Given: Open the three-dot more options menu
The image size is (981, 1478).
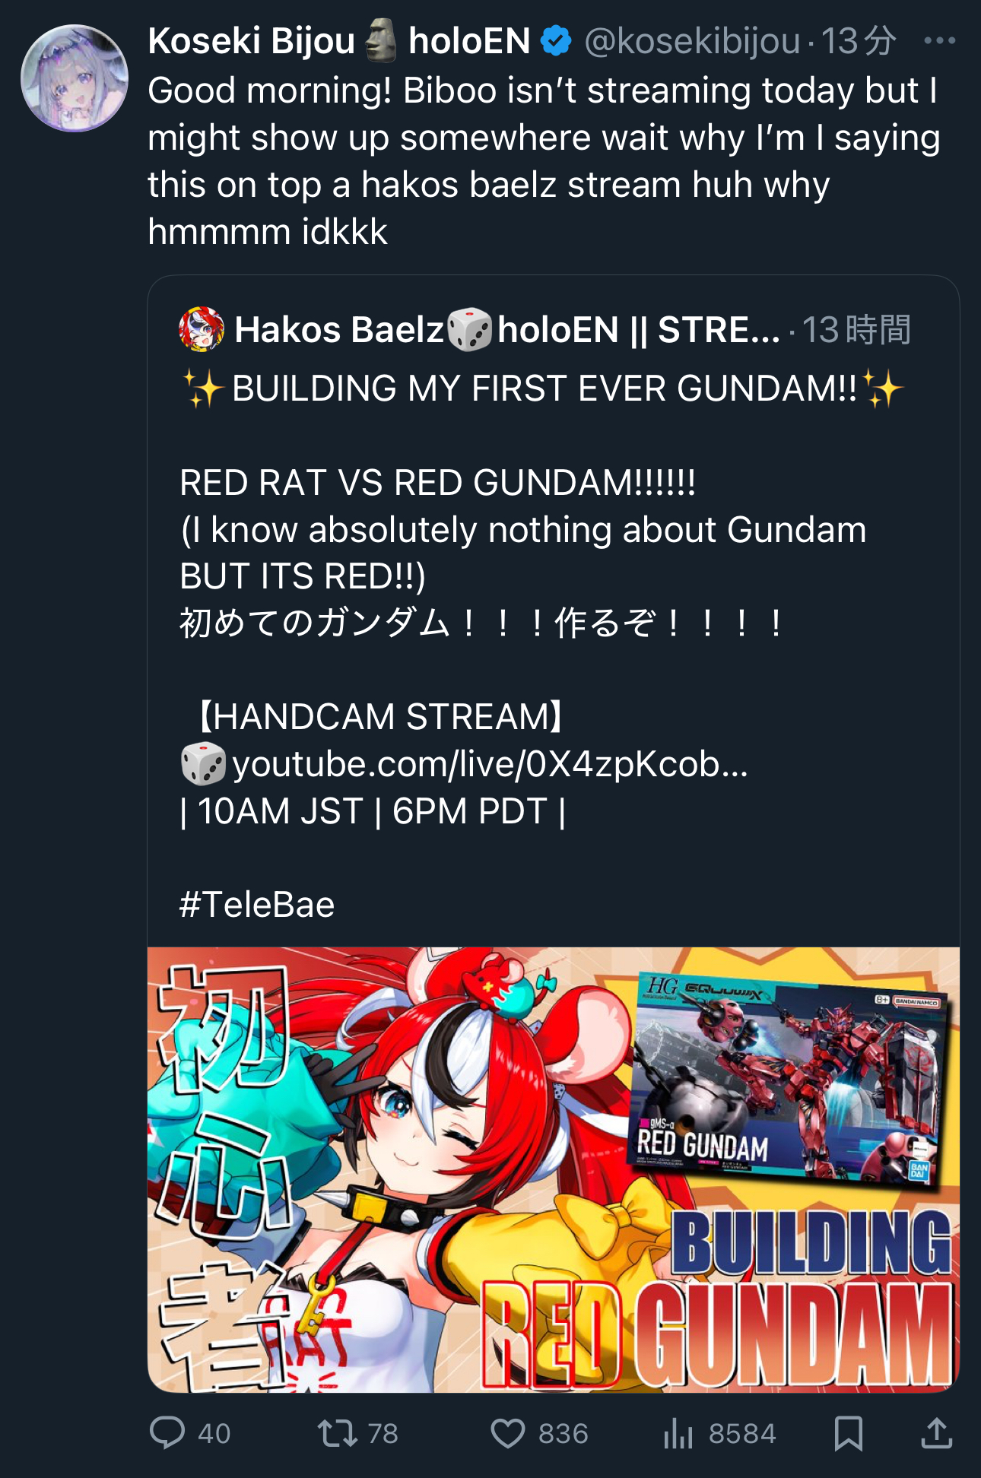Looking at the screenshot, I should point(939,41).
